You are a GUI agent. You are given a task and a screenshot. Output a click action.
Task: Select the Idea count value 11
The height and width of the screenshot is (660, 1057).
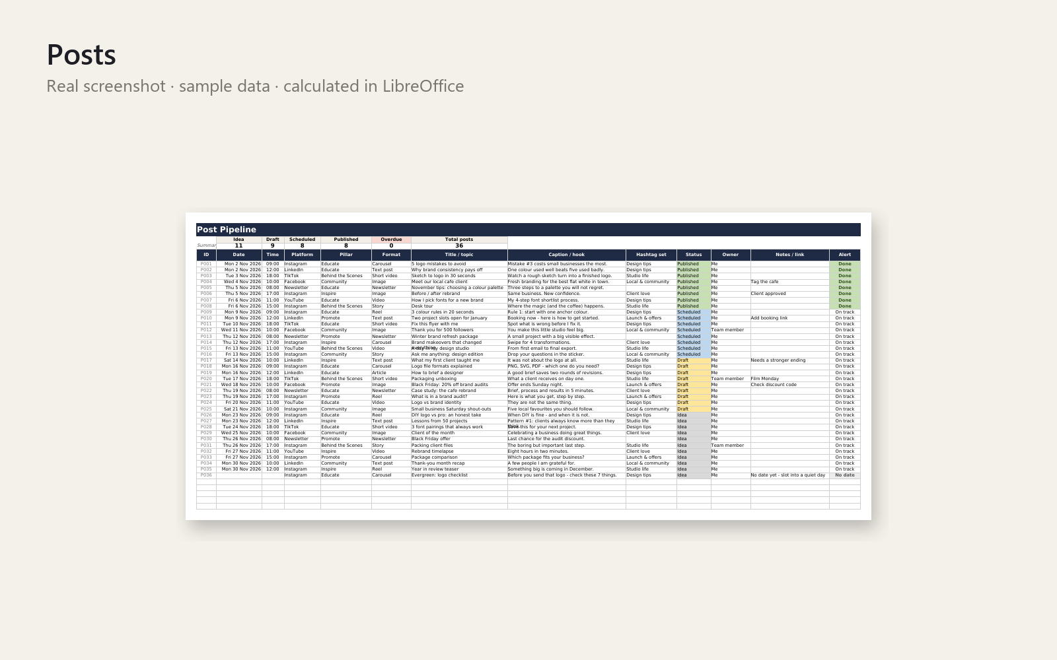(238, 246)
